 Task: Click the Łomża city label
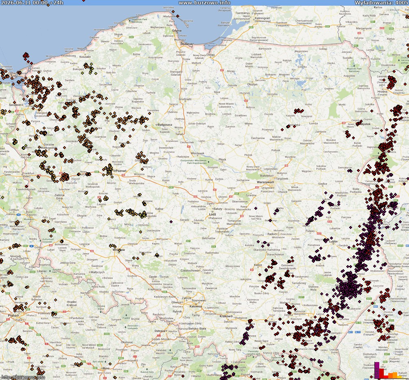313,123
